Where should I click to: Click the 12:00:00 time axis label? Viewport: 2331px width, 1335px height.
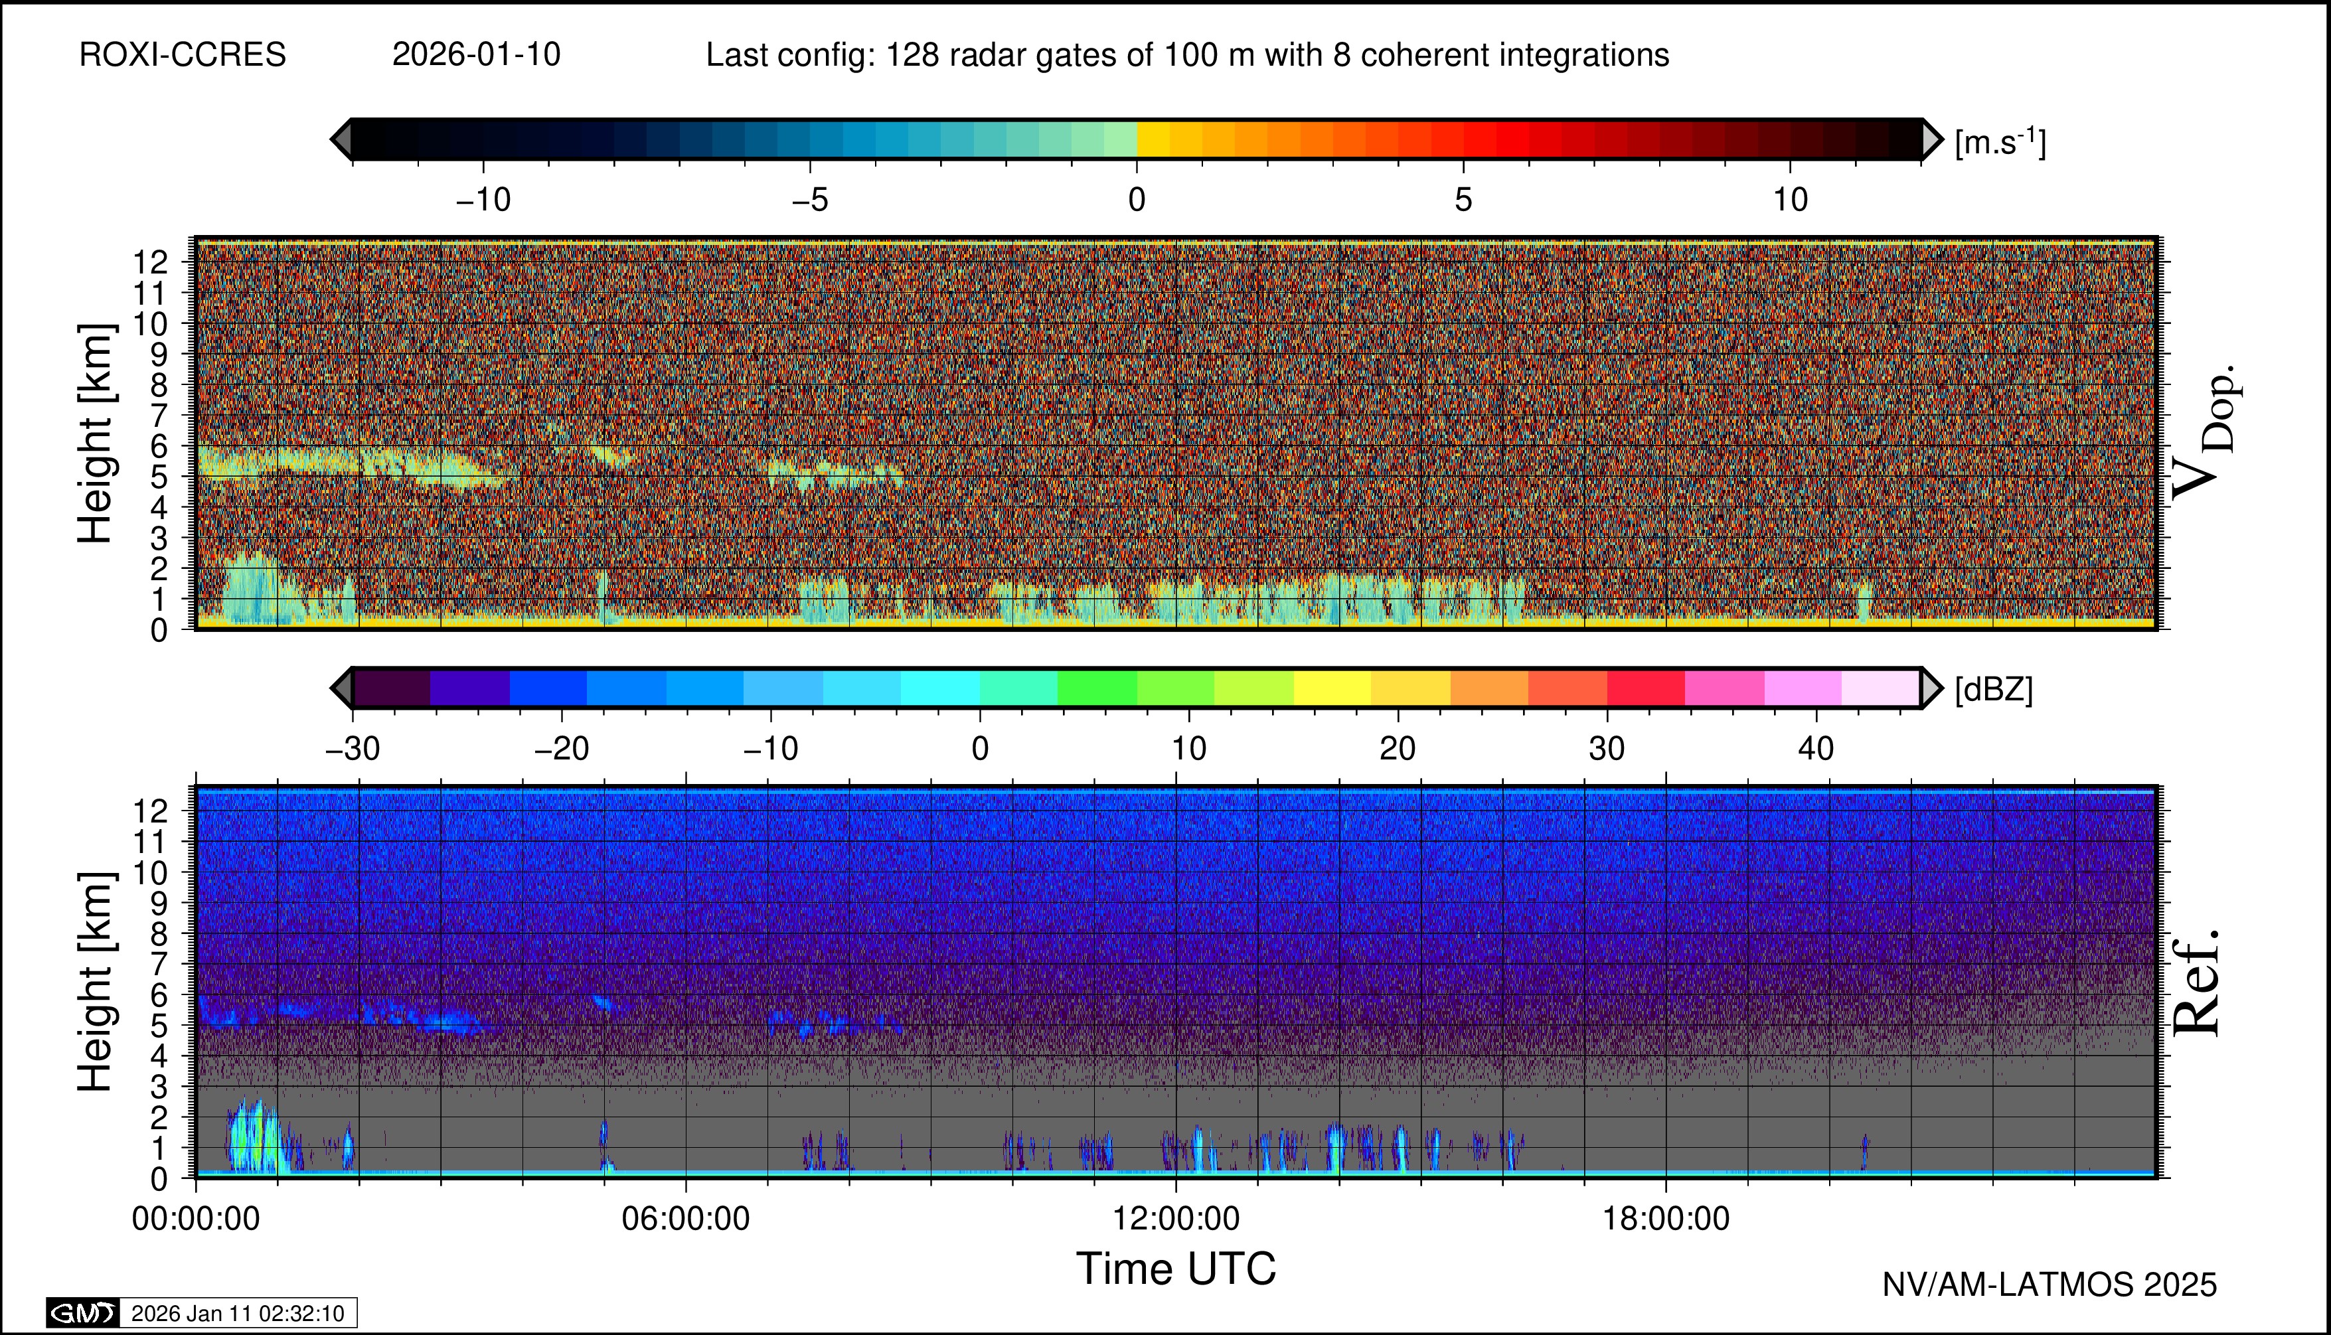[x=1176, y=1219]
